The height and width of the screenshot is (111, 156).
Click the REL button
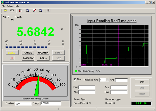click(43, 58)
